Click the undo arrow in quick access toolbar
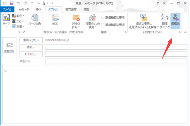Viewport: 190px width, 126px height. 19,3
